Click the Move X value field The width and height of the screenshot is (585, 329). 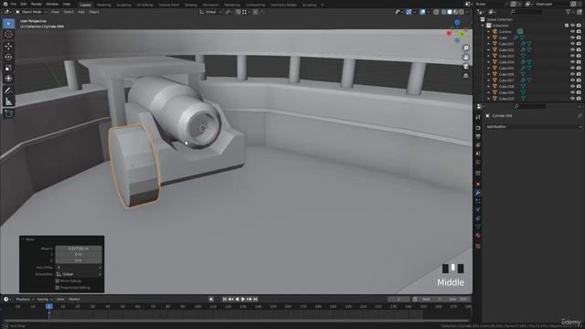coord(79,249)
